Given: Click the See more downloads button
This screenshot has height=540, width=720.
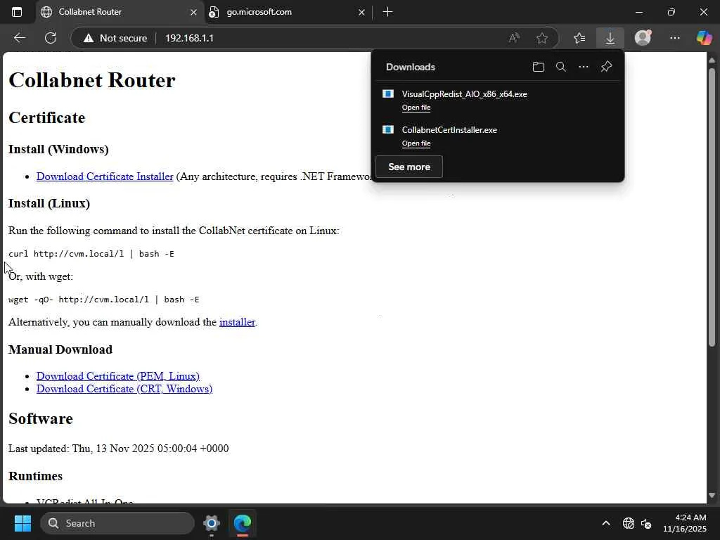Looking at the screenshot, I should [409, 167].
